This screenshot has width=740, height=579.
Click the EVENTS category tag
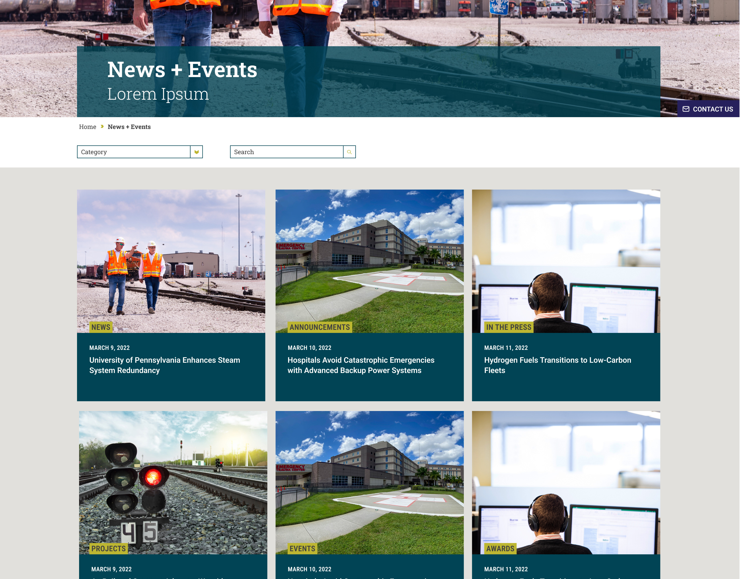pyautogui.click(x=302, y=548)
